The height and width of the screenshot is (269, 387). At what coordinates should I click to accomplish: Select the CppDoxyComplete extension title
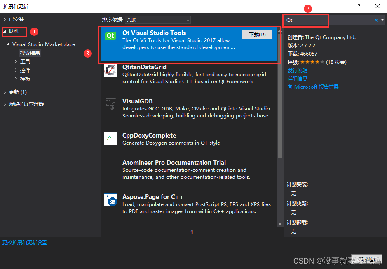[x=149, y=136]
